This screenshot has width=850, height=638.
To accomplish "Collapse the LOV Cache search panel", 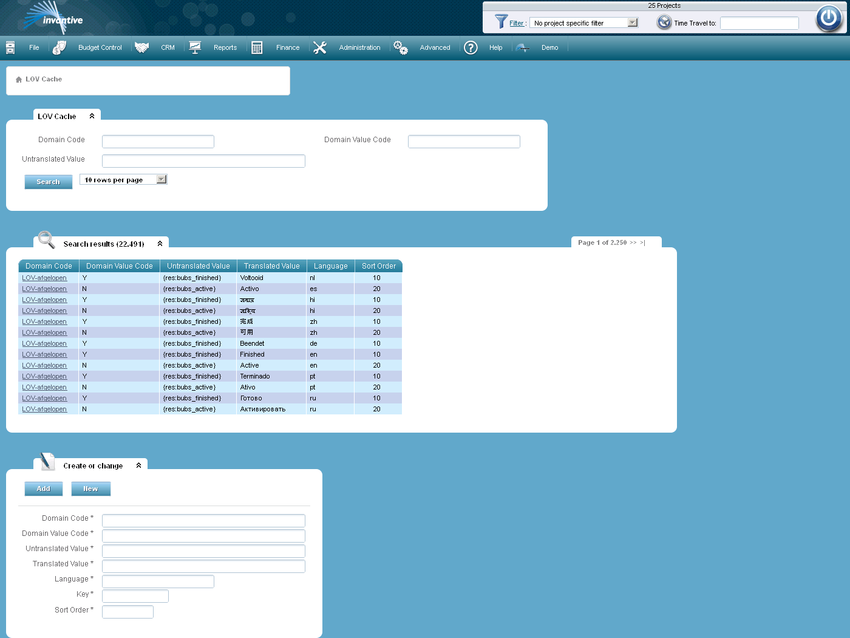I will (92, 115).
